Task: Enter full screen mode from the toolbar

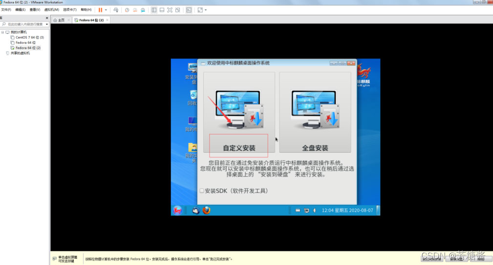Action: [170, 10]
